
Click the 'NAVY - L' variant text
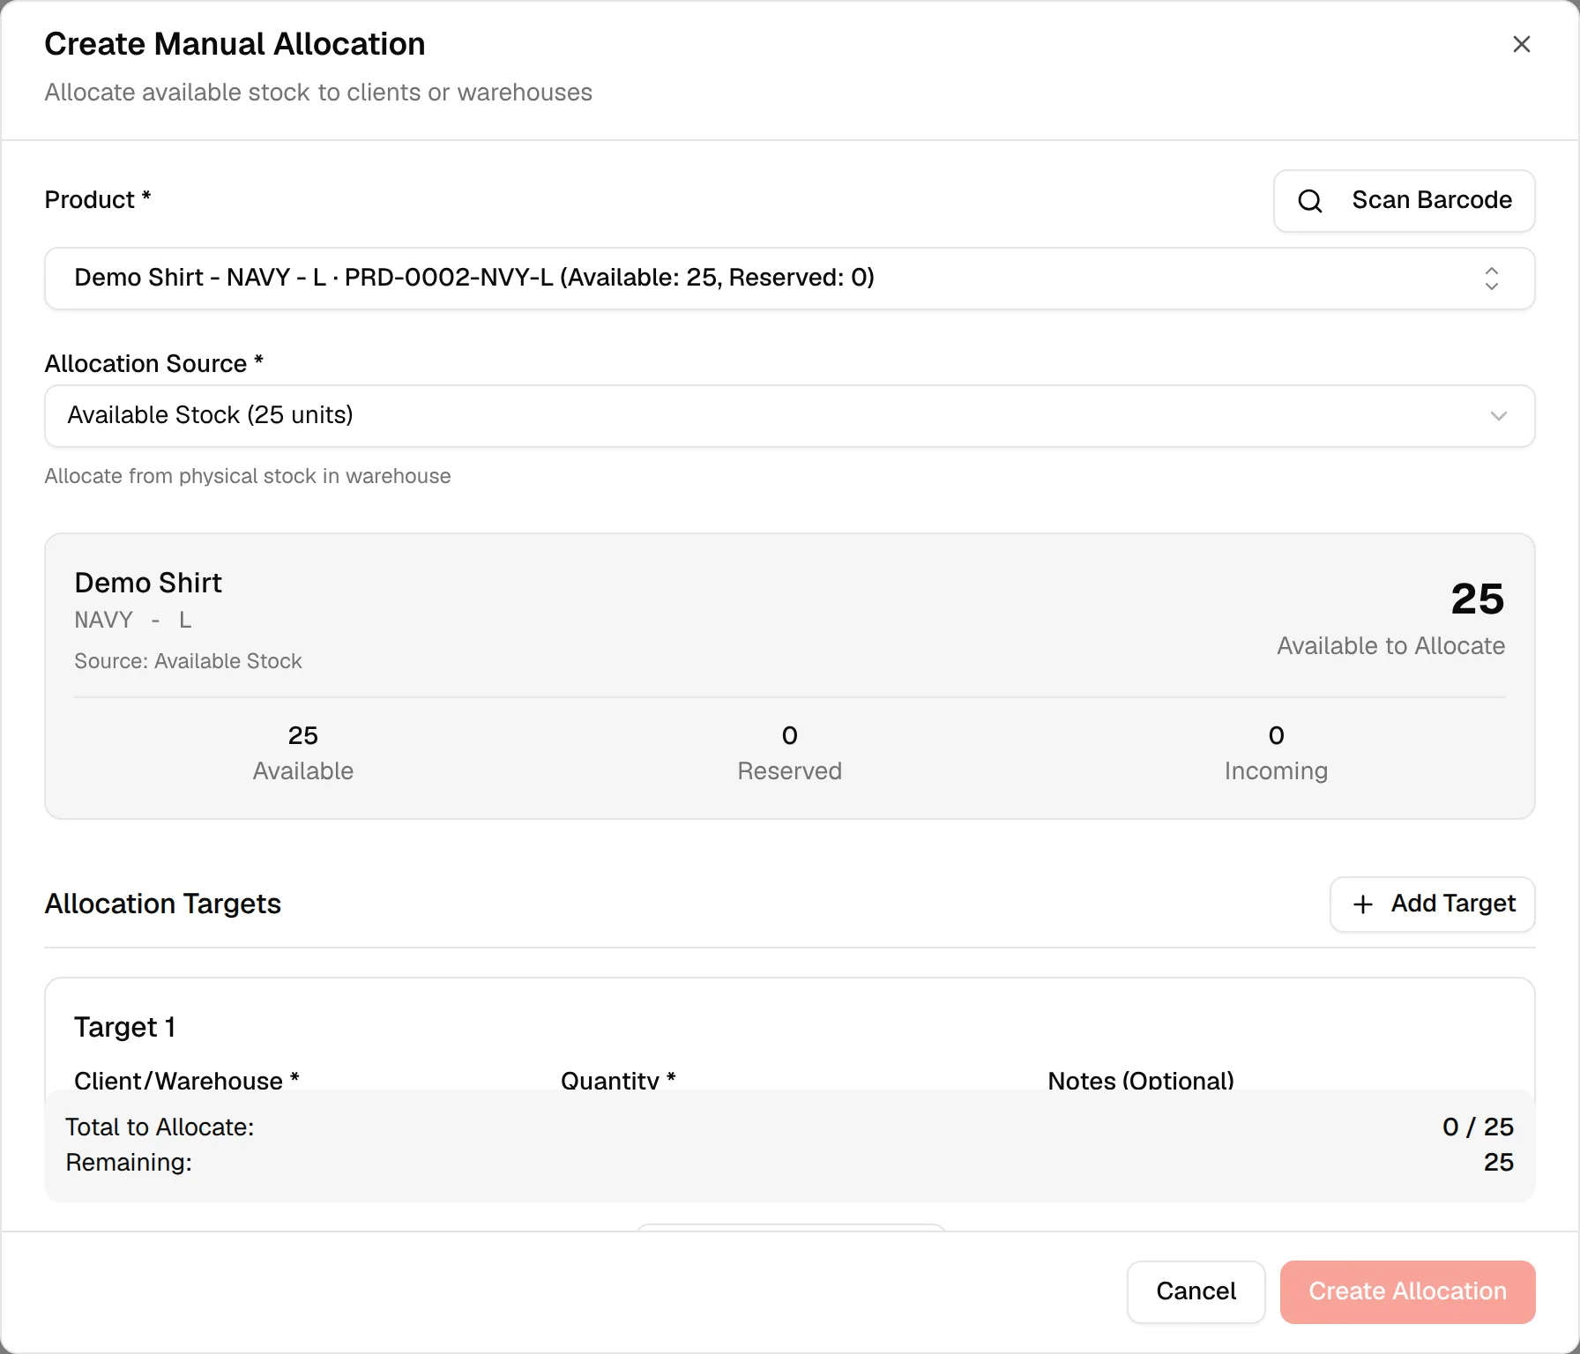tap(132, 621)
